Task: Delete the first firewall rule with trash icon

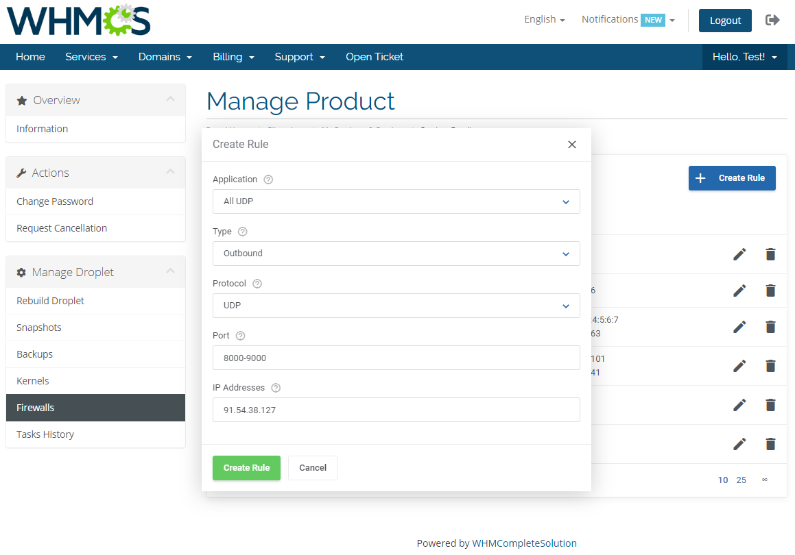Action: coord(770,254)
